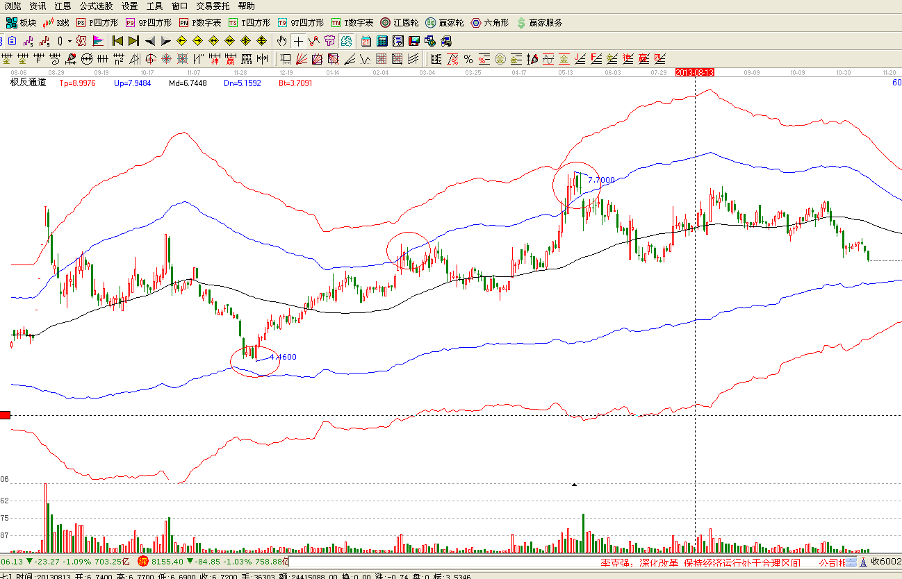Toggle the crosshair cursor mode
This screenshot has height=579, width=902.
click(298, 41)
